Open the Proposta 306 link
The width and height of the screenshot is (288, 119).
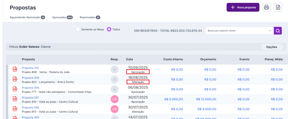coord(30,108)
